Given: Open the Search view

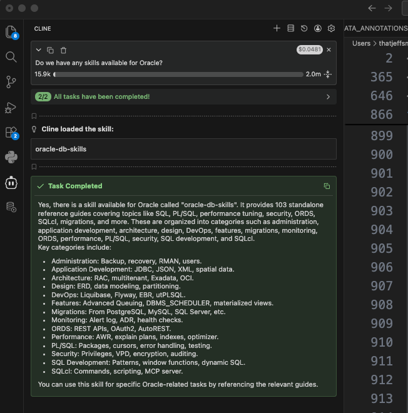Looking at the screenshot, I should (11, 57).
